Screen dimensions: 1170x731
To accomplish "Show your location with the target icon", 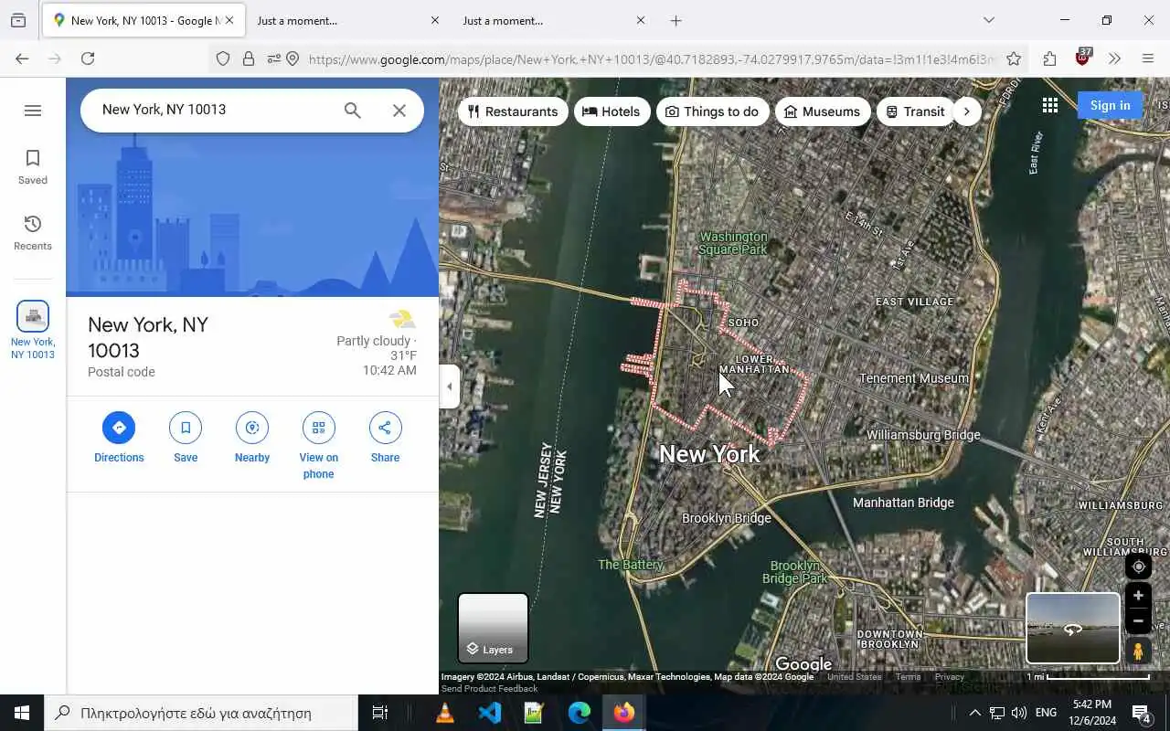I will click(x=1138, y=567).
